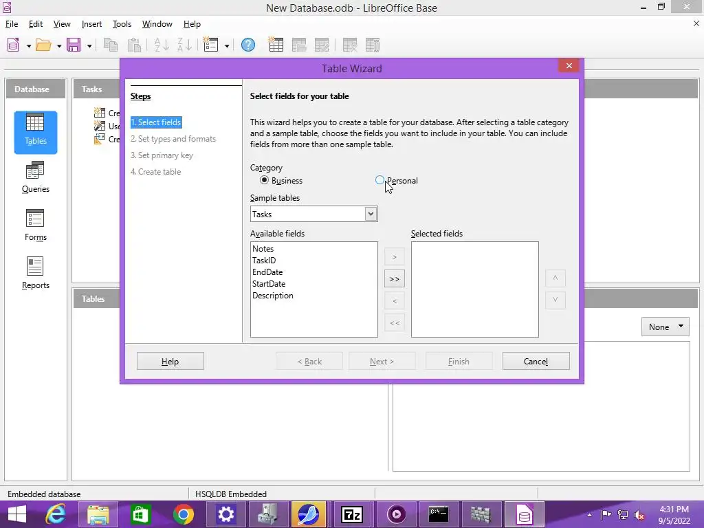Expand the Save dropdown arrow
The height and width of the screenshot is (528, 704).
(x=89, y=46)
